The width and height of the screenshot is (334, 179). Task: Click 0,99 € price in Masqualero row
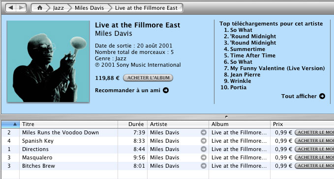pos(283,157)
